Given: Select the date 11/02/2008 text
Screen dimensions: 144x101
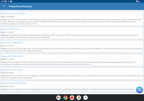Looking at the screenshot, I should coord(10,17).
